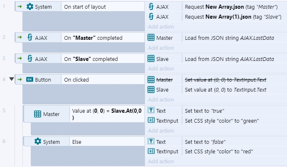Screen dimensions: 287x167
Task: Click the Button object icon in event 4
Action: click(x=29, y=80)
